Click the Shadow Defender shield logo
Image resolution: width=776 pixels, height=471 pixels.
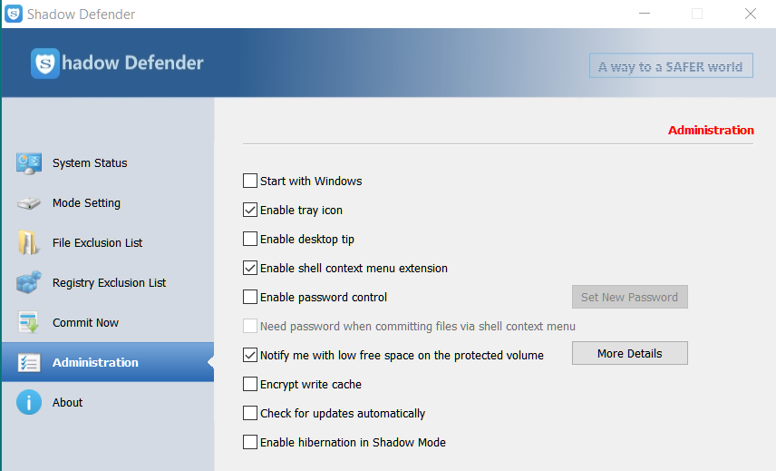tap(45, 64)
